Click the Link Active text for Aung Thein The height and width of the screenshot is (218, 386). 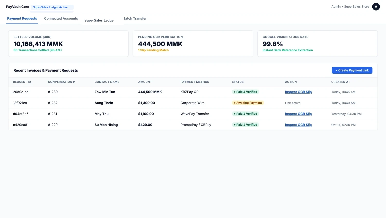[x=293, y=103]
